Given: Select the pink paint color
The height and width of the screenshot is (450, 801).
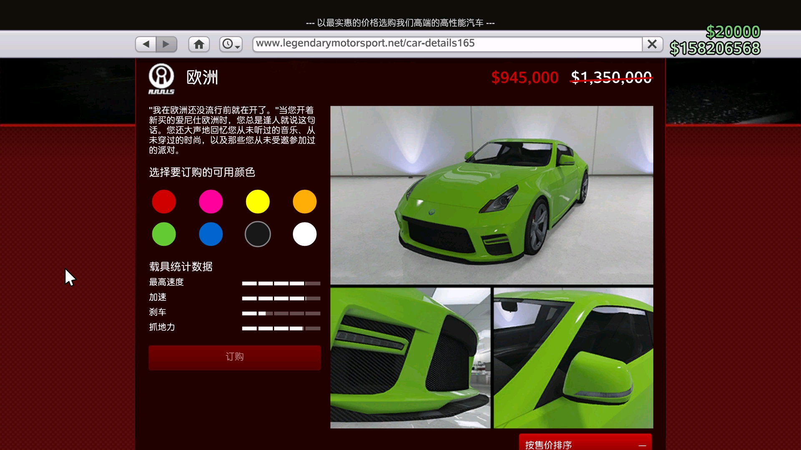Looking at the screenshot, I should point(211,202).
